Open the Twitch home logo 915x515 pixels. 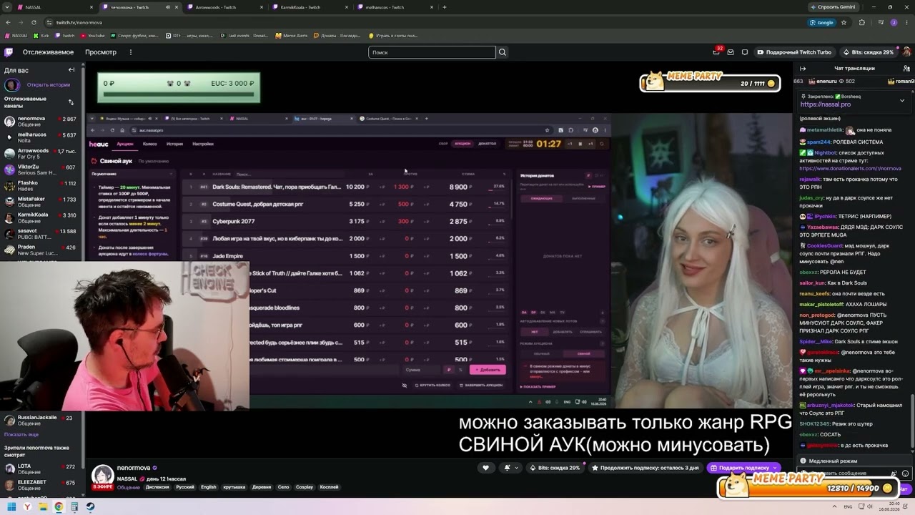(x=9, y=52)
